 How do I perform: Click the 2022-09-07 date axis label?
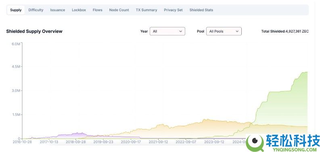[186, 142]
